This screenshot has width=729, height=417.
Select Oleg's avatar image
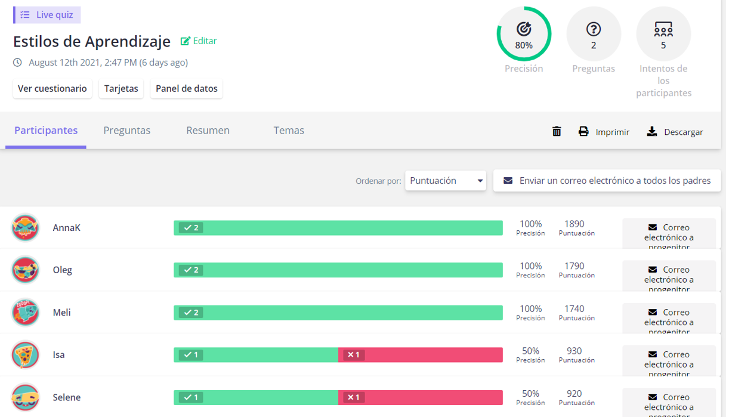click(26, 270)
